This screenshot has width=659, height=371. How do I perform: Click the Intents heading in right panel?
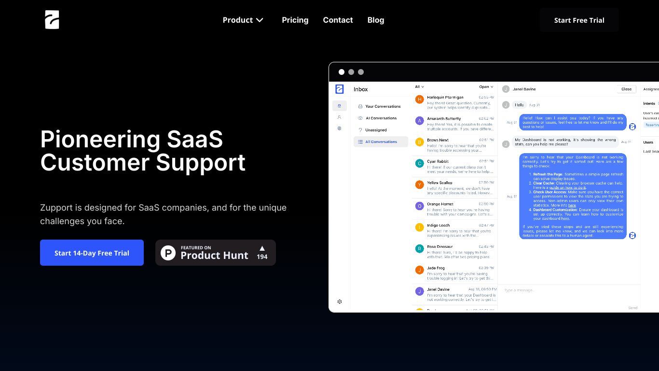pos(649,103)
